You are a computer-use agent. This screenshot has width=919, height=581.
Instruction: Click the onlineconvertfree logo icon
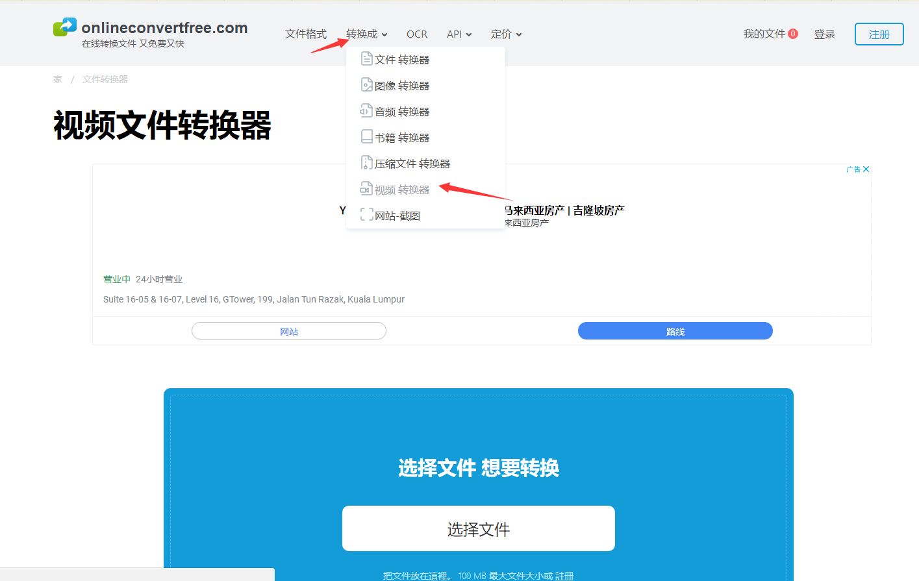[x=65, y=27]
